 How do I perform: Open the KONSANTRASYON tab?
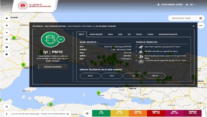(x=168, y=34)
